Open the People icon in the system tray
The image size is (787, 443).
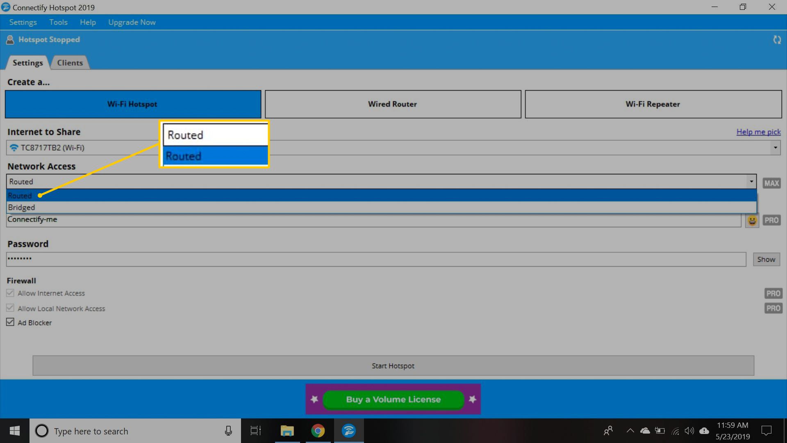[608, 431]
